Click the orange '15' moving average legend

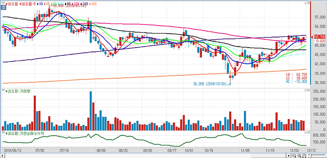click(x=48, y=4)
